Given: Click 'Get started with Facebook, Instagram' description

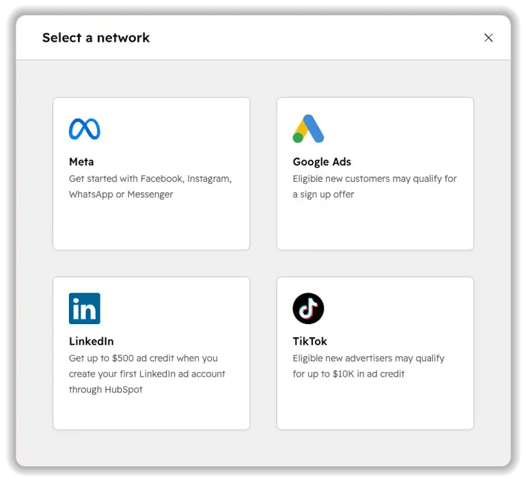Looking at the screenshot, I should [150, 186].
